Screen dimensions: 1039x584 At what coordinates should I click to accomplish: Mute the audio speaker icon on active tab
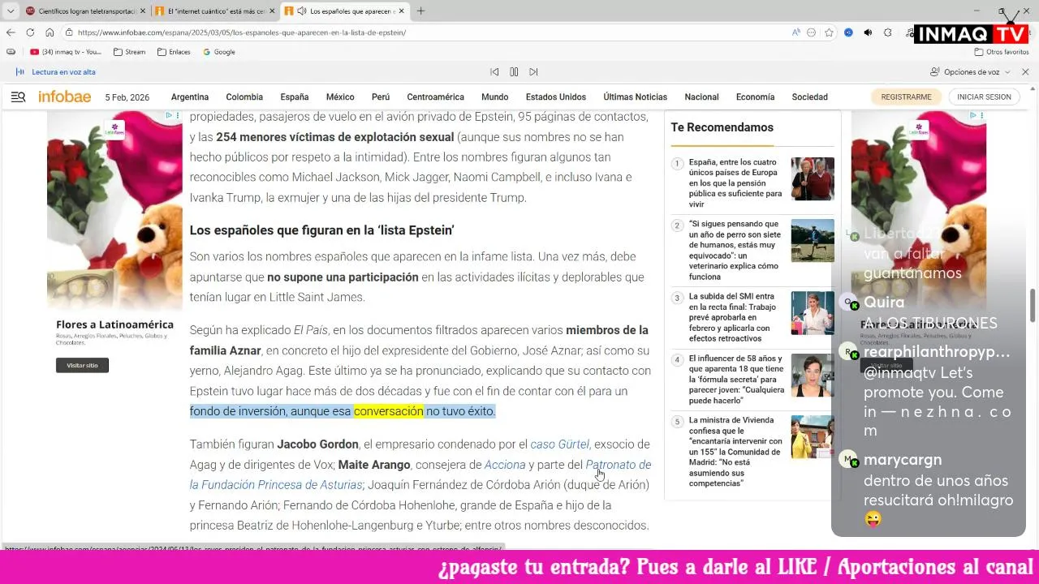point(302,11)
